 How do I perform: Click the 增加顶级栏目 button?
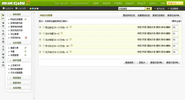click(129, 15)
